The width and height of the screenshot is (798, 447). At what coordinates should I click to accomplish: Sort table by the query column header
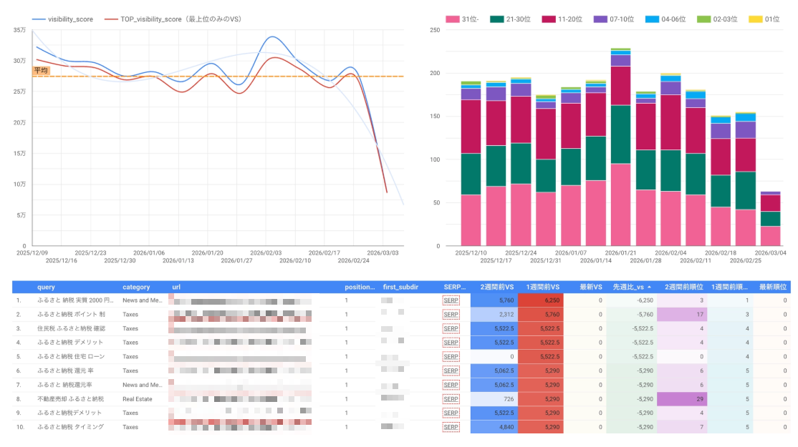47,287
